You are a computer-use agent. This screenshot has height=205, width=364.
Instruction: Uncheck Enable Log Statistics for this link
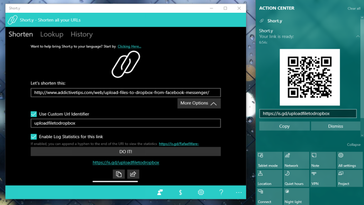[x=34, y=137]
